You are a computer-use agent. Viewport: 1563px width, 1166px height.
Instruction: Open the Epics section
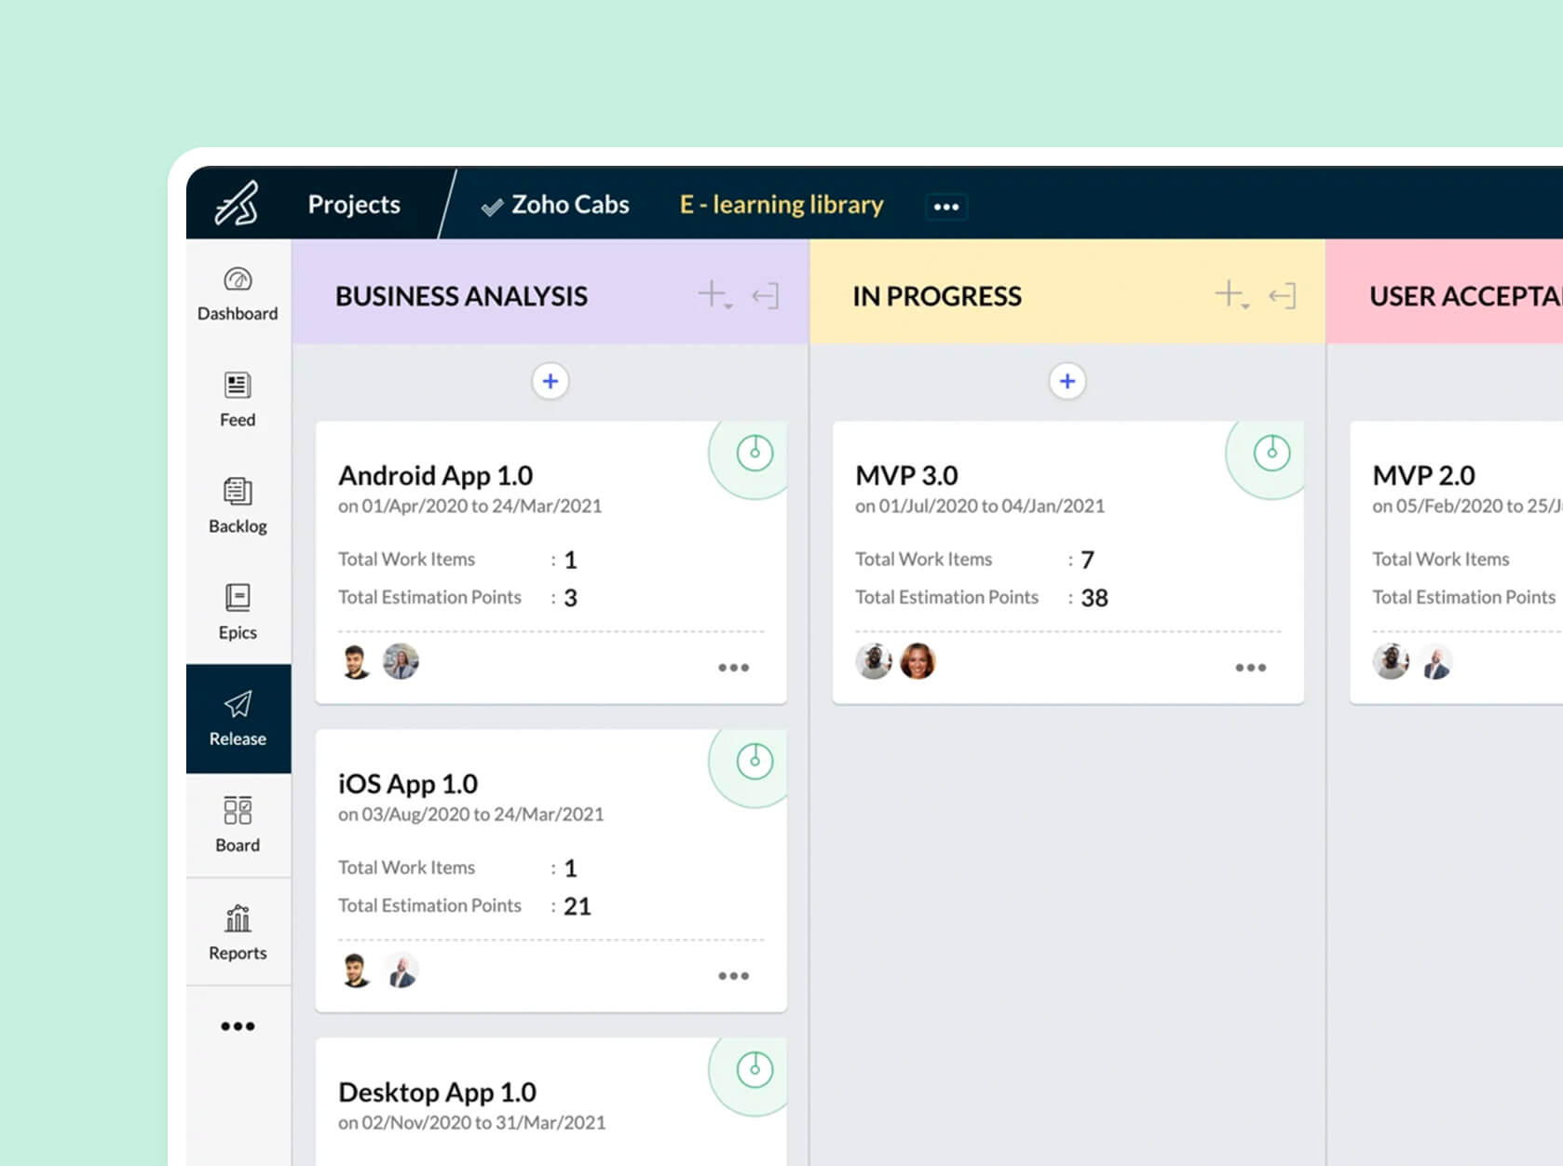pyautogui.click(x=238, y=611)
